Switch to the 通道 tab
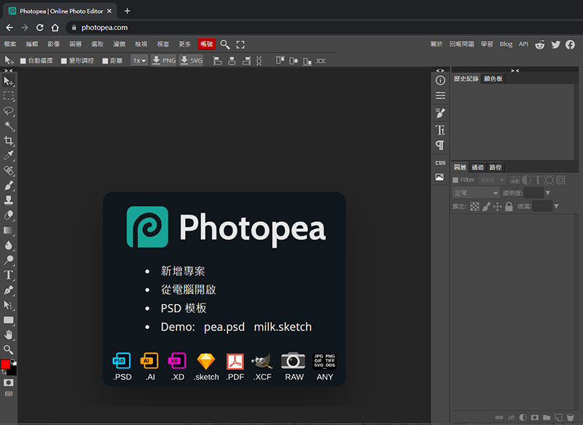 click(478, 167)
